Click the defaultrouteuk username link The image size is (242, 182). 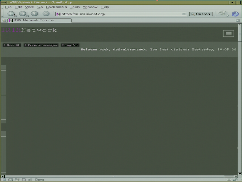(x=129, y=50)
